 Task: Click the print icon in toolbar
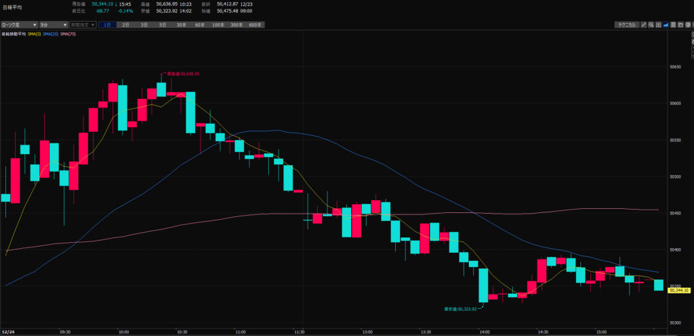click(x=688, y=25)
